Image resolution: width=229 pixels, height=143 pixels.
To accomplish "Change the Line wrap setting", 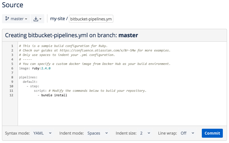I will 188,133.
